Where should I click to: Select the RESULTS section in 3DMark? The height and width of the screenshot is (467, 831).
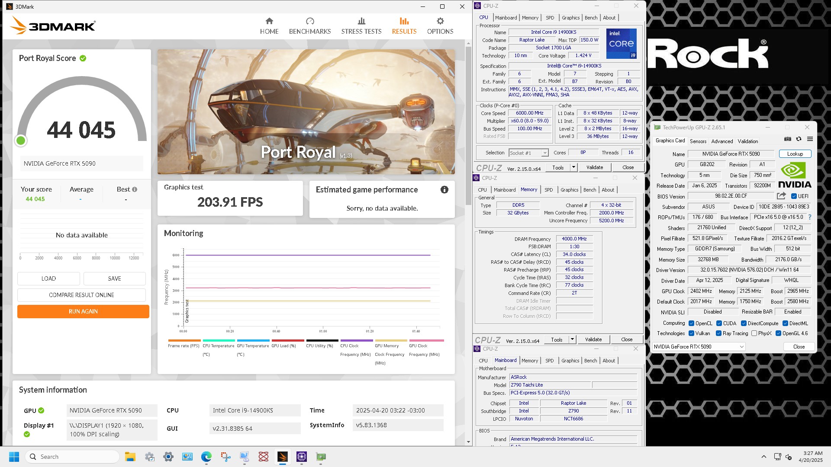(404, 26)
